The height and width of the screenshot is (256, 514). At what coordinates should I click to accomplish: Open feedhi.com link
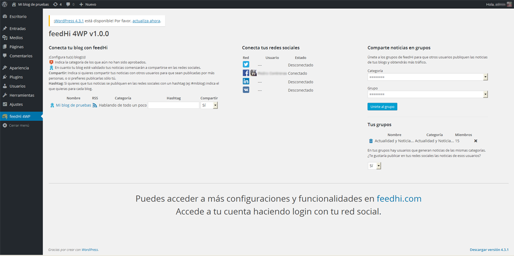pyautogui.click(x=399, y=199)
